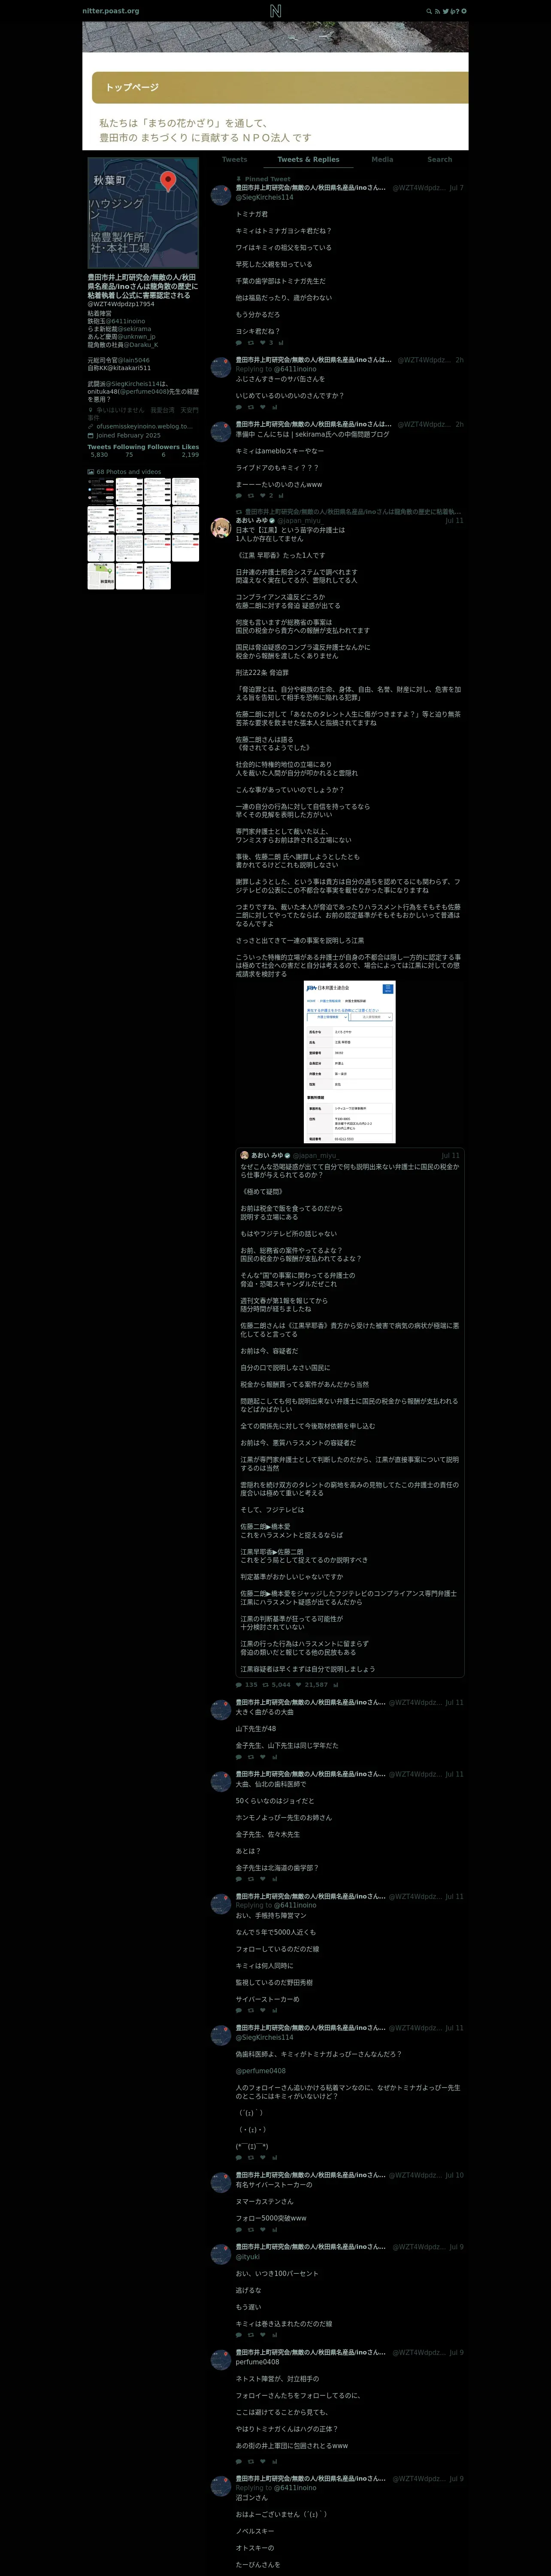551x2576 pixels.
Task: Click retweet icon under 'まーーーたいのいのさんwww' tweet
Action: 251,495
